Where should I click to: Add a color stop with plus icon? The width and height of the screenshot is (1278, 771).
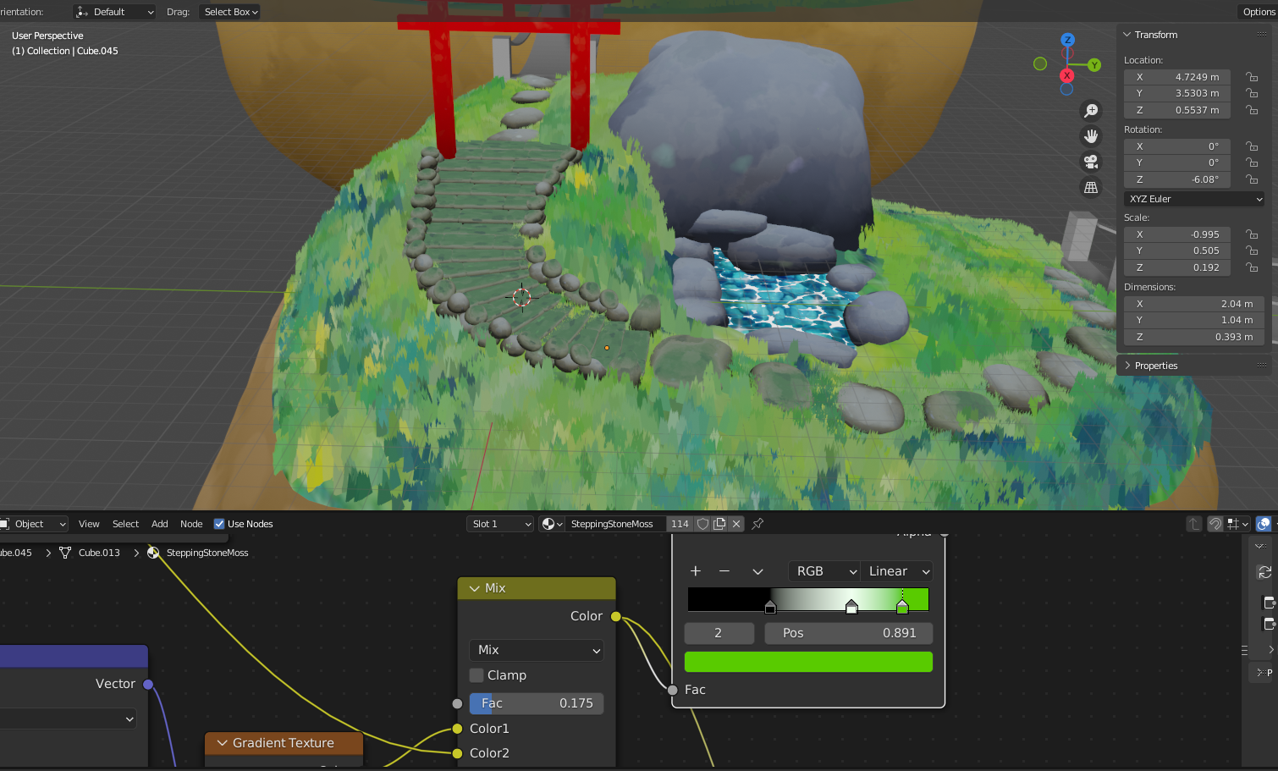pyautogui.click(x=696, y=571)
